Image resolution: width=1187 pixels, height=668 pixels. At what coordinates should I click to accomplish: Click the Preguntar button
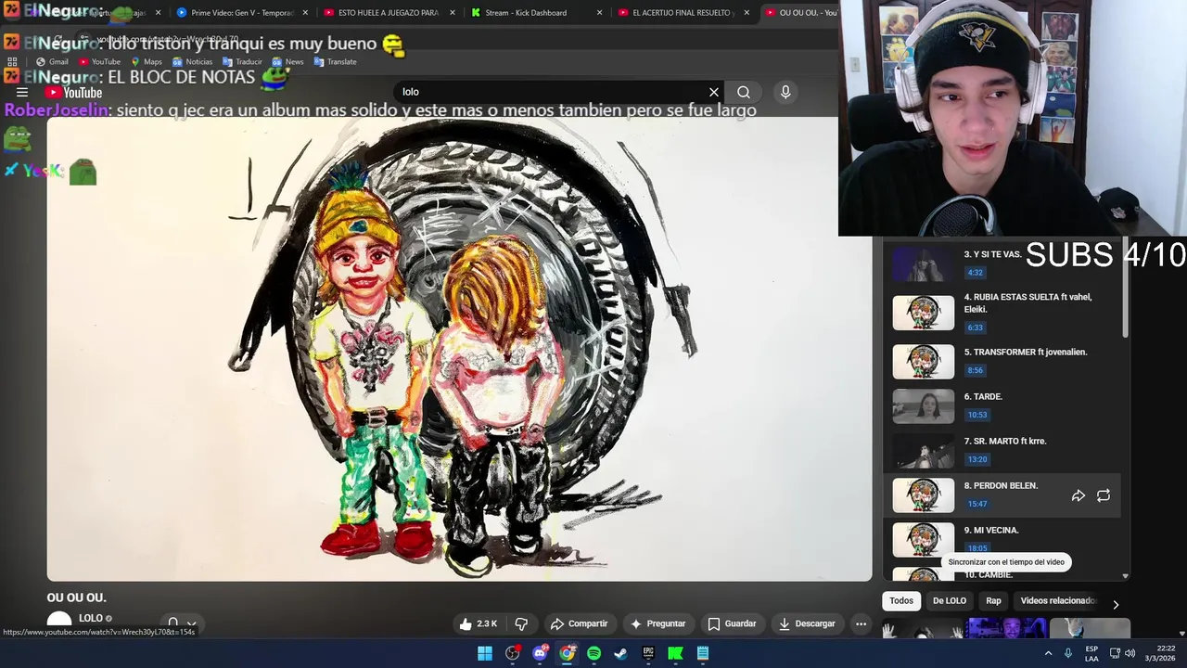pyautogui.click(x=657, y=623)
